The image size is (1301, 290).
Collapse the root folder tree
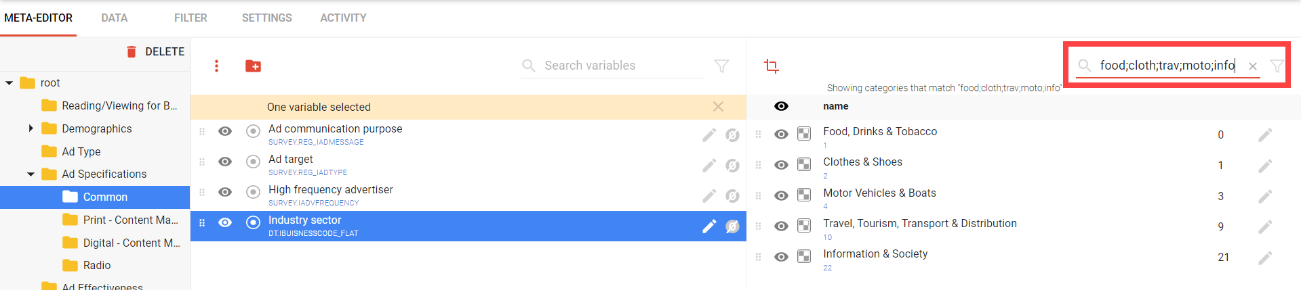9,83
